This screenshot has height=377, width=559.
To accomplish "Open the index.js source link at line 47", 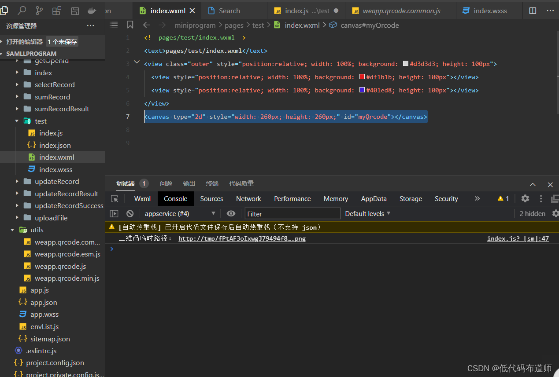I will point(518,239).
